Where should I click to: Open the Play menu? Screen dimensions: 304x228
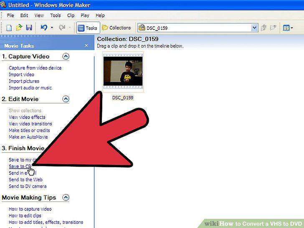(x=85, y=15)
